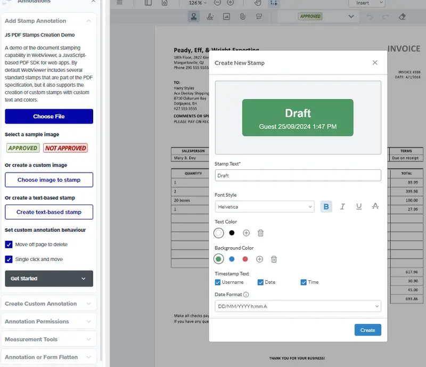Open the Insert ribbon dropdown

pos(367,3)
